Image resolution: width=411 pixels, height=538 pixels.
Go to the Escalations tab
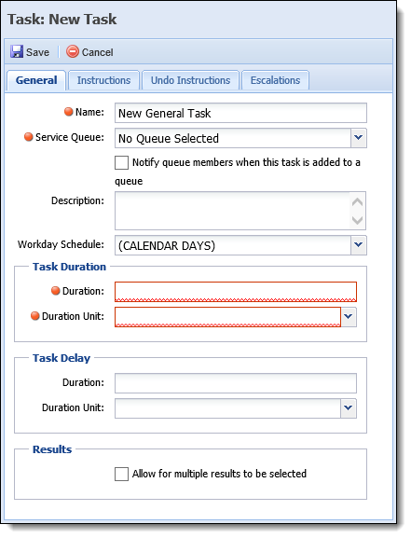coord(275,80)
